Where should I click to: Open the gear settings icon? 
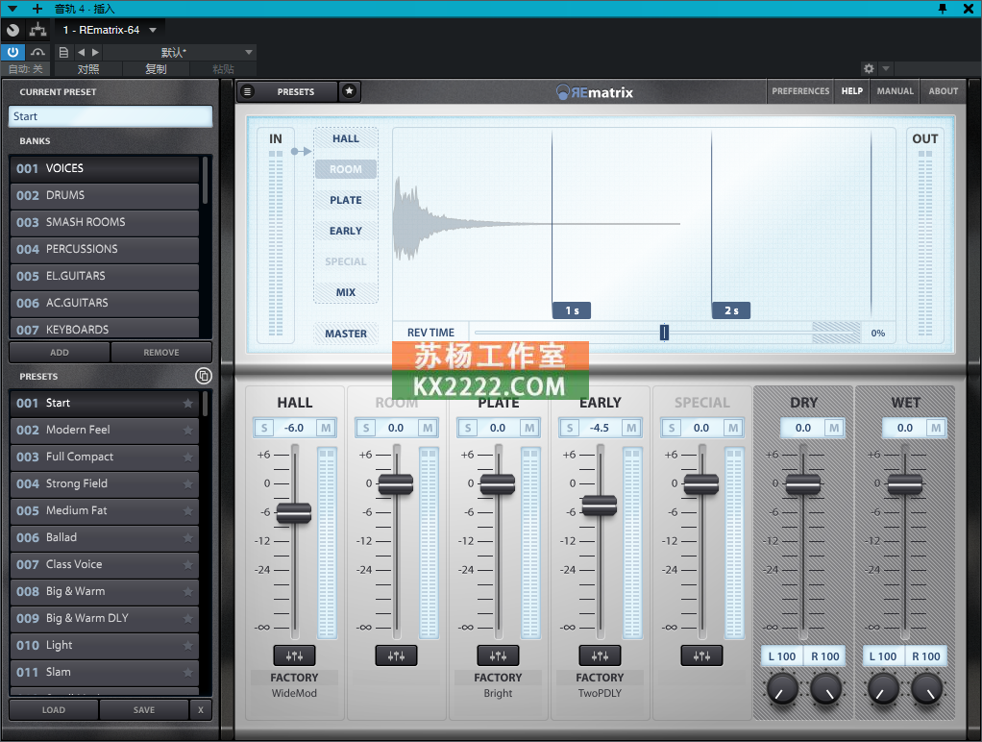(869, 68)
